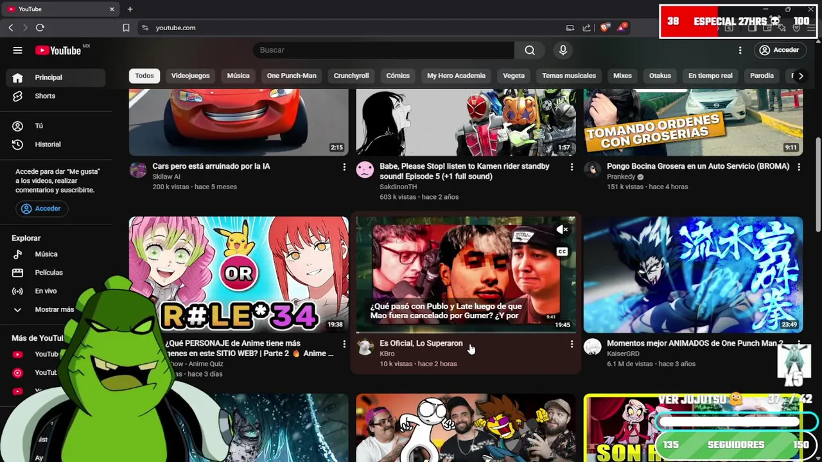
Task: Select the Música filter chip
Action: tap(238, 76)
